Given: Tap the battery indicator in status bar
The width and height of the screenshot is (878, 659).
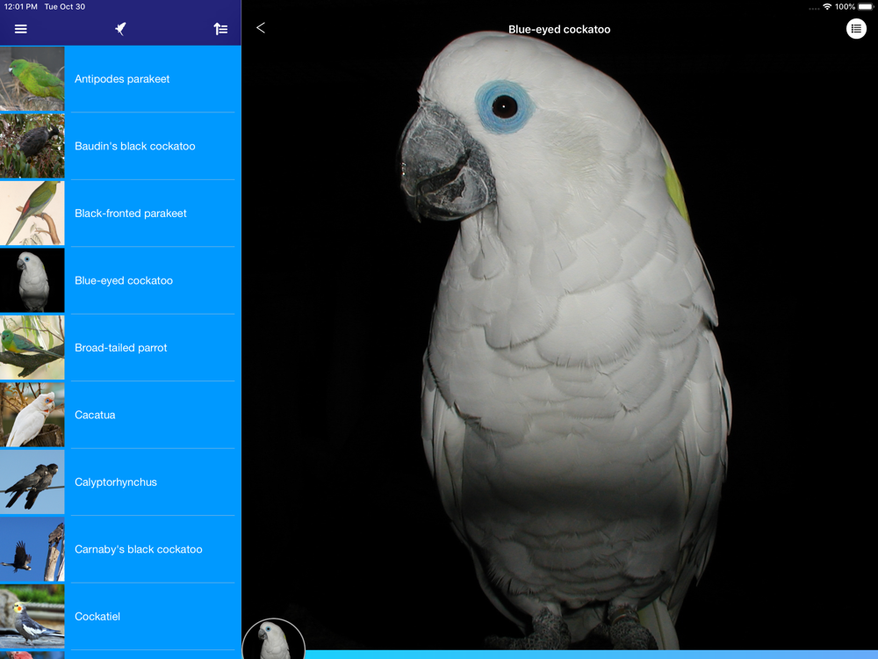Looking at the screenshot, I should click(x=865, y=7).
